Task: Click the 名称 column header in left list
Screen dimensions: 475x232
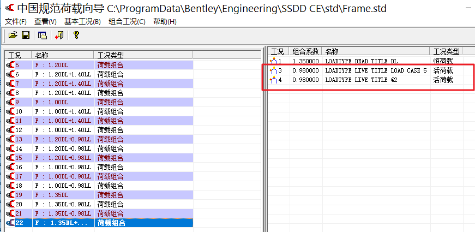Action: (x=42, y=55)
